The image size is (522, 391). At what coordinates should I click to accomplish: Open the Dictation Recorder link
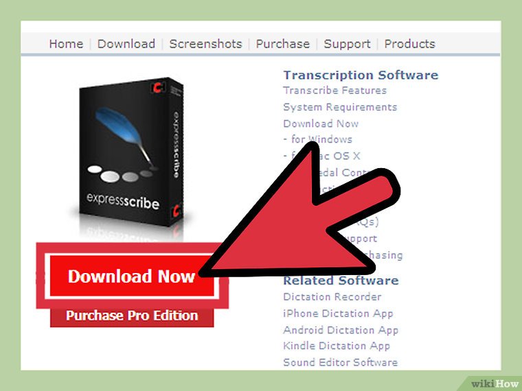point(332,297)
